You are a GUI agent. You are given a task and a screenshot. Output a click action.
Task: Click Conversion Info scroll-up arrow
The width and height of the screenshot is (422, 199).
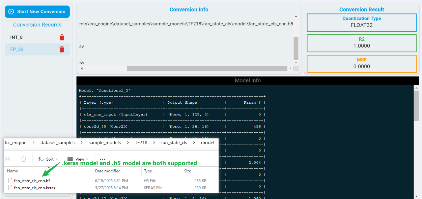pos(296,16)
